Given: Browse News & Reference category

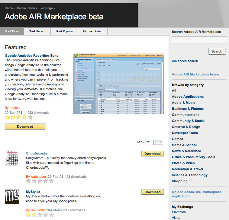Looking at the screenshot, I should (x=186, y=151).
